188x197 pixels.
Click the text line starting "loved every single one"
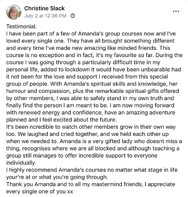(x=90, y=41)
